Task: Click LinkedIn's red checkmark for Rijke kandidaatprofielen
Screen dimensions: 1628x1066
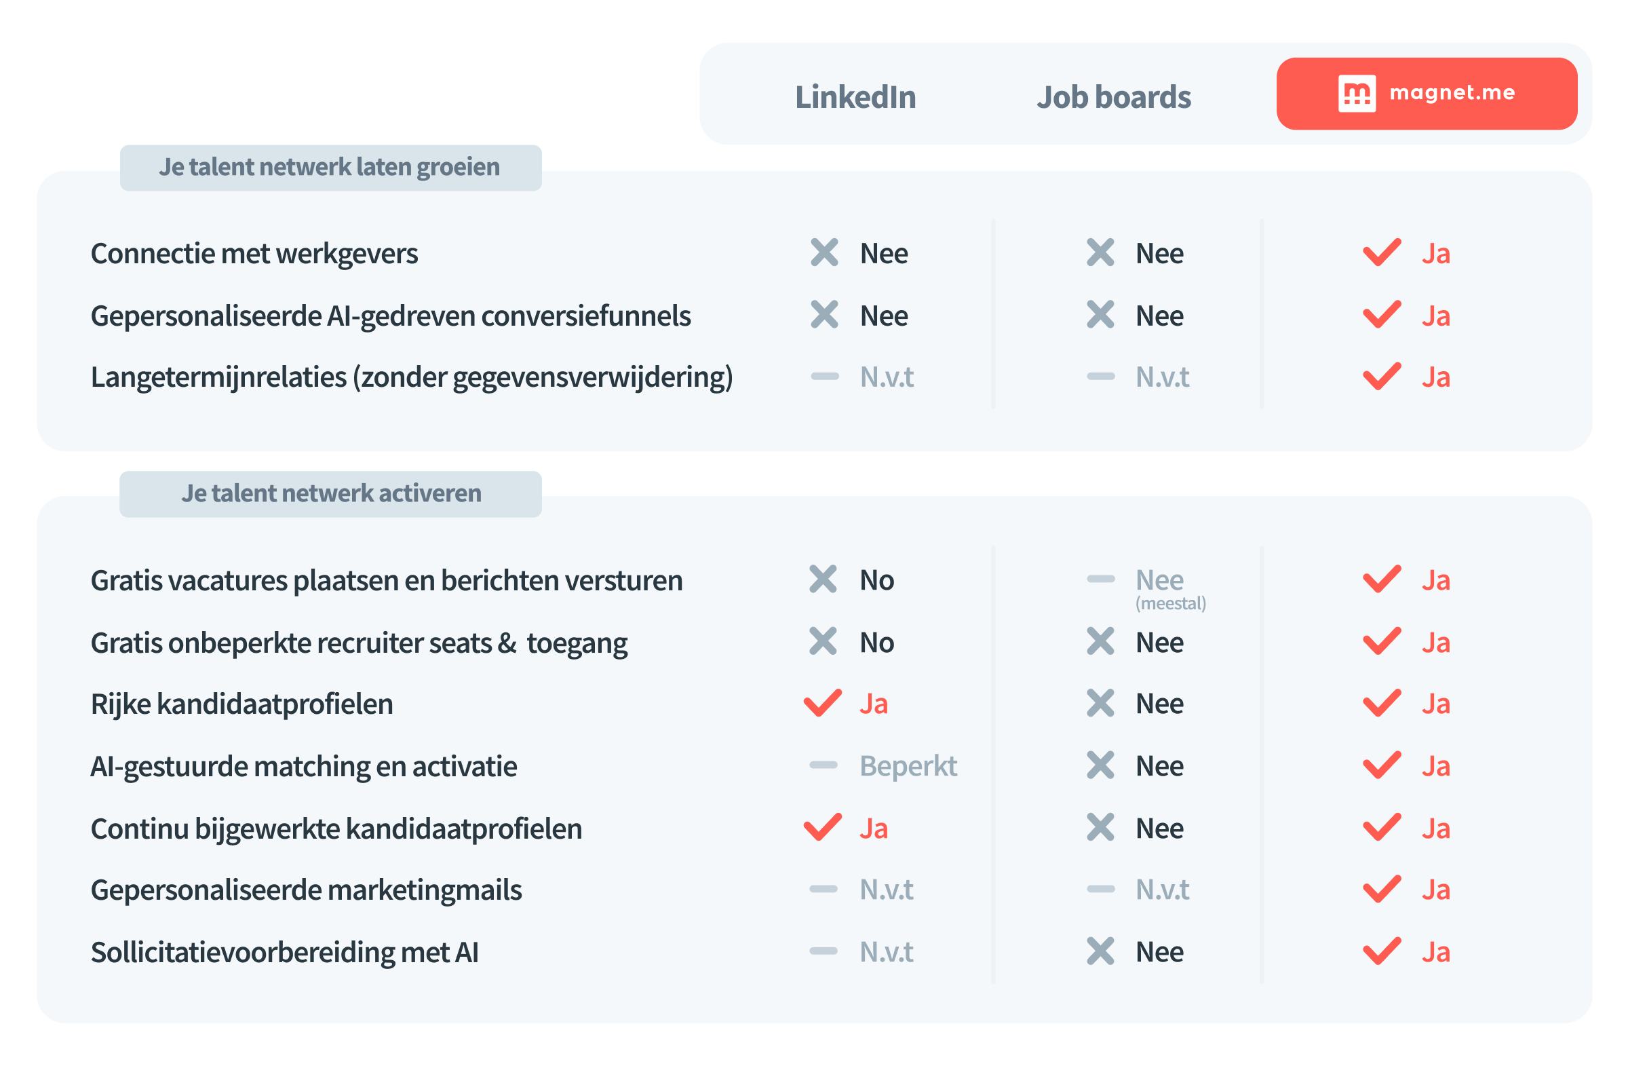Action: point(822,704)
